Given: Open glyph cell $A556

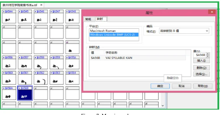Looking at the screenshot, I should pyautogui.click(x=9, y=62).
